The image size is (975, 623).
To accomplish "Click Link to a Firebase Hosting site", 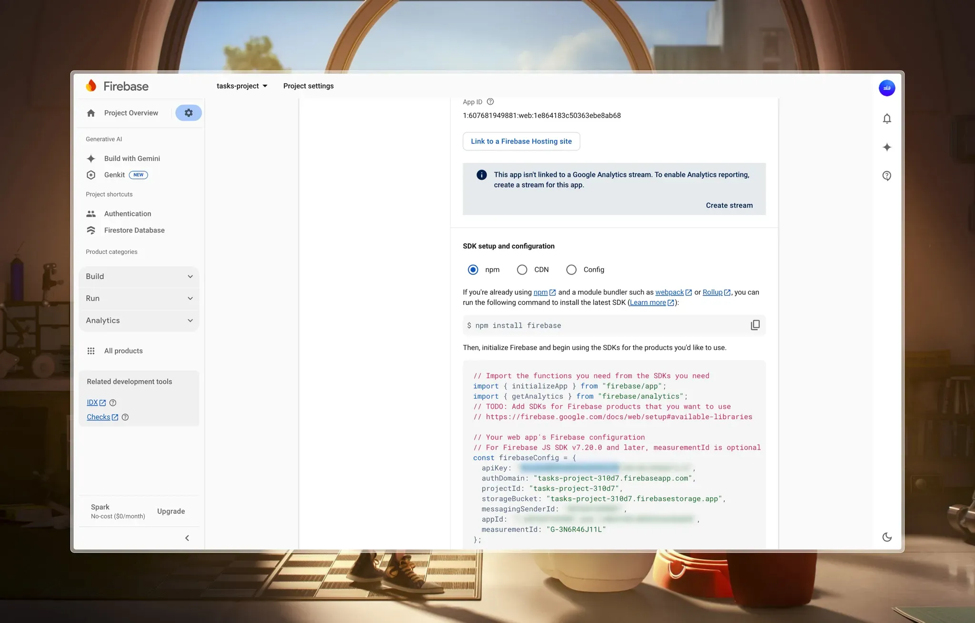I will [x=521, y=141].
